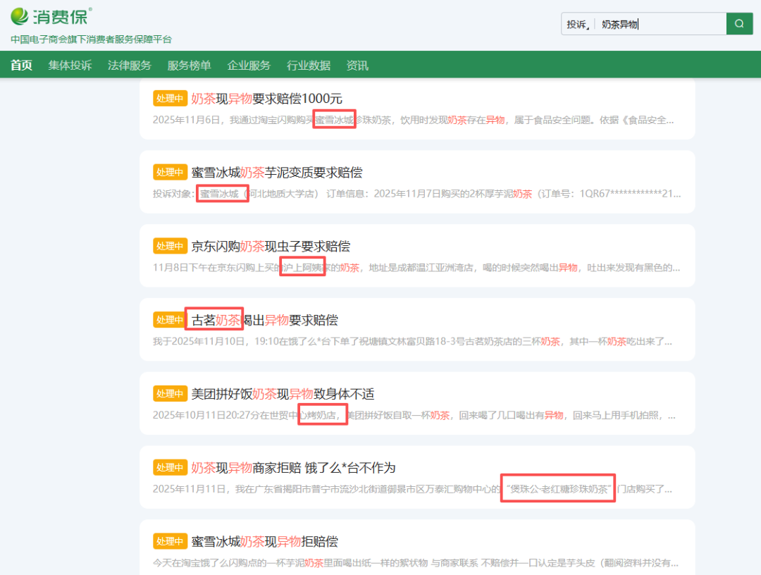Click the green magnifier search button

(x=738, y=24)
